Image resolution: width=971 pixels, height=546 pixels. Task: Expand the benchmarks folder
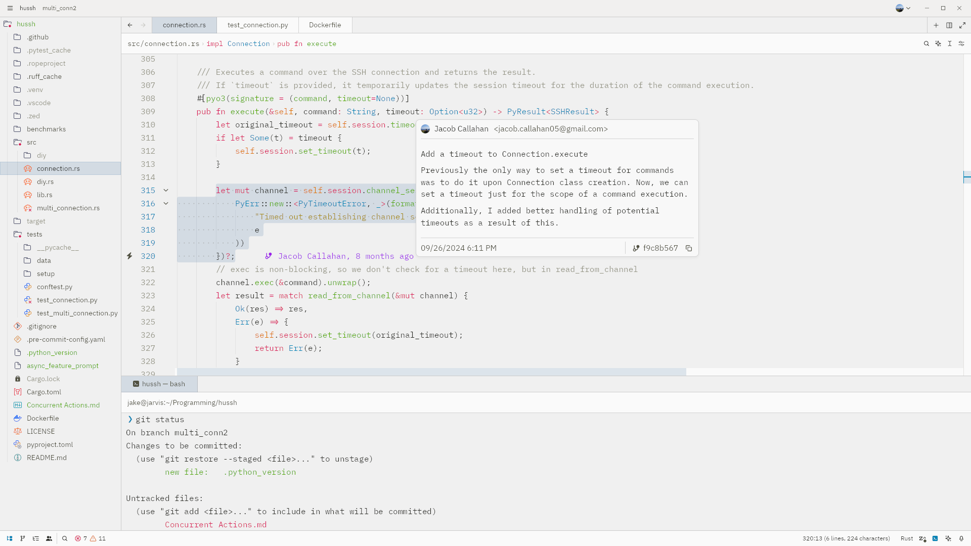(46, 129)
